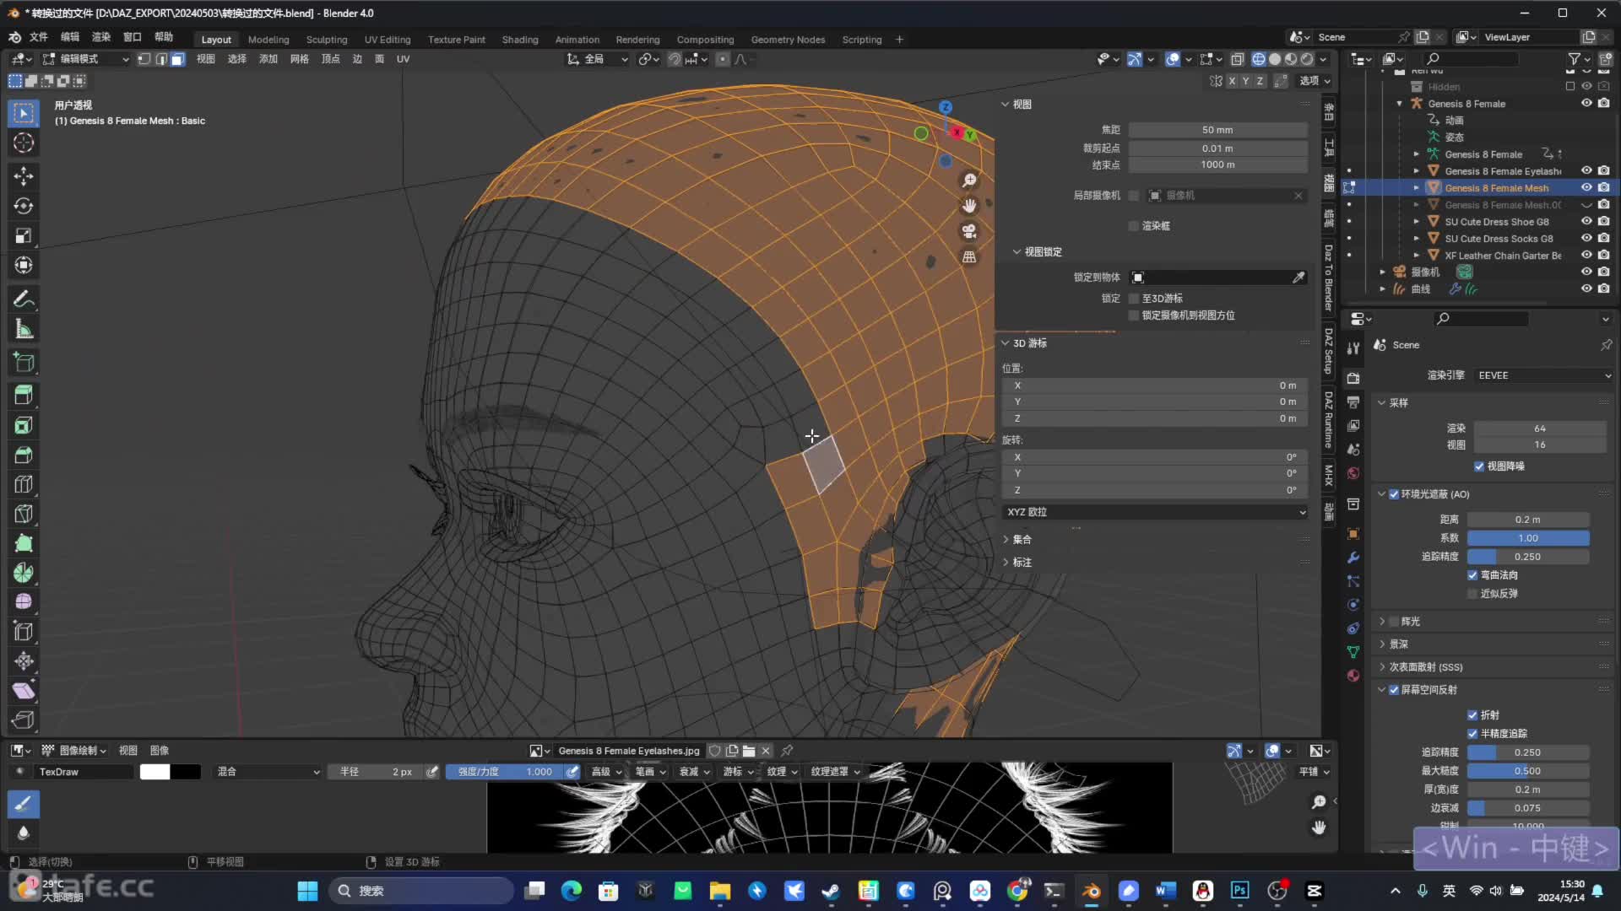1621x911 pixels.
Task: Open Windows Start menu
Action: point(308,891)
